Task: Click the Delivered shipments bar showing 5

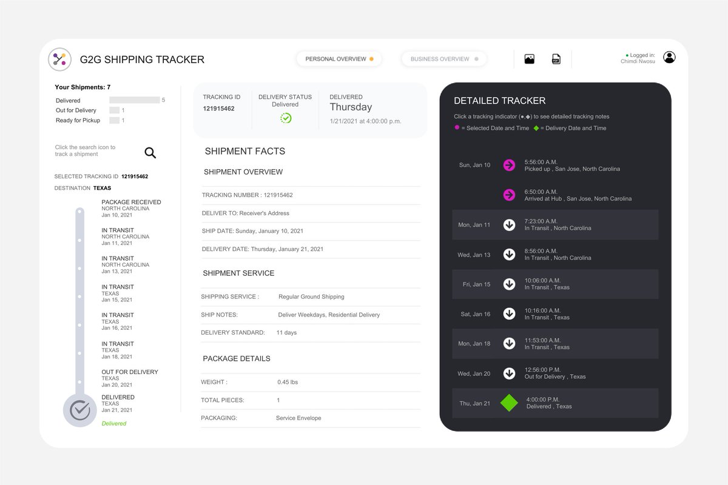Action: pos(134,100)
